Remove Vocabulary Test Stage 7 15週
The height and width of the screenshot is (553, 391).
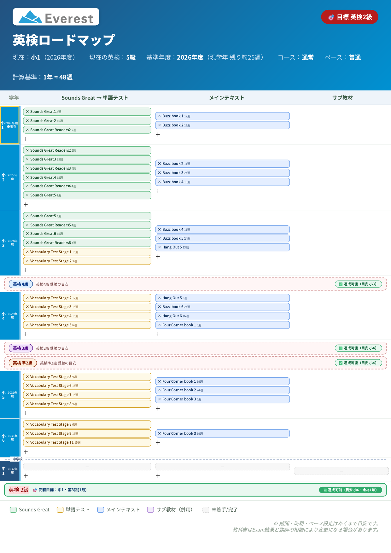(27, 395)
